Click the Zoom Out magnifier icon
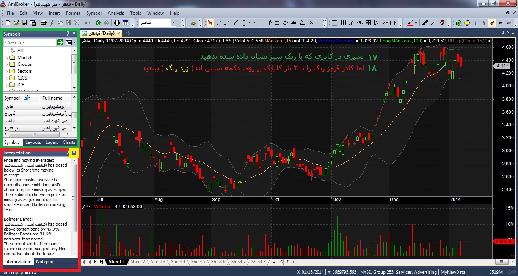The height and width of the screenshot is (276, 518). [x=467, y=23]
